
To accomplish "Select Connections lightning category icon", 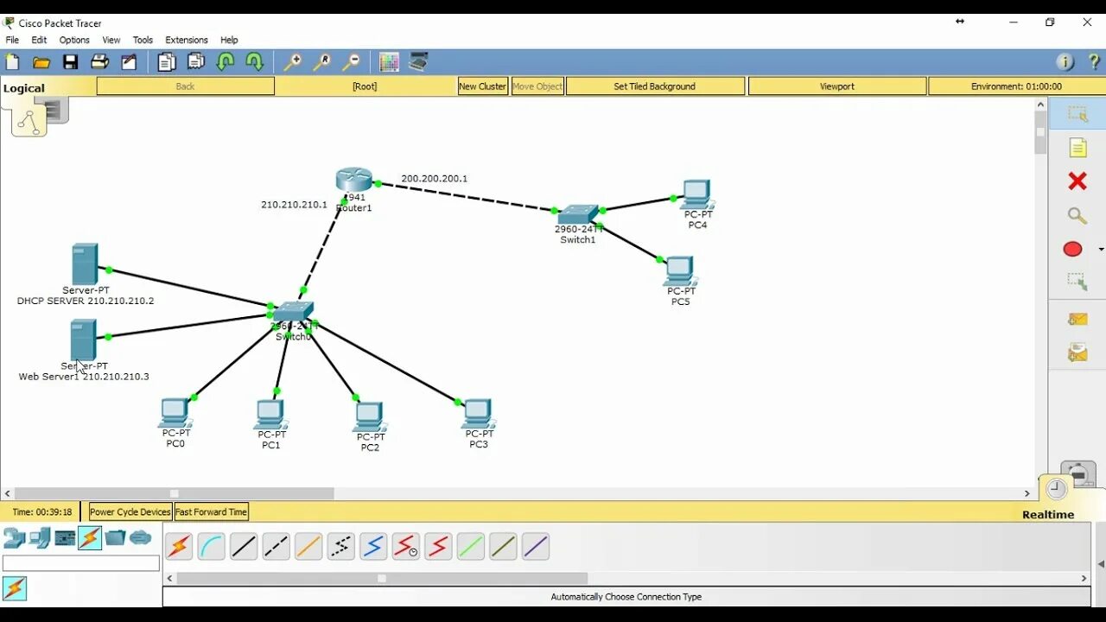I will click(x=90, y=538).
